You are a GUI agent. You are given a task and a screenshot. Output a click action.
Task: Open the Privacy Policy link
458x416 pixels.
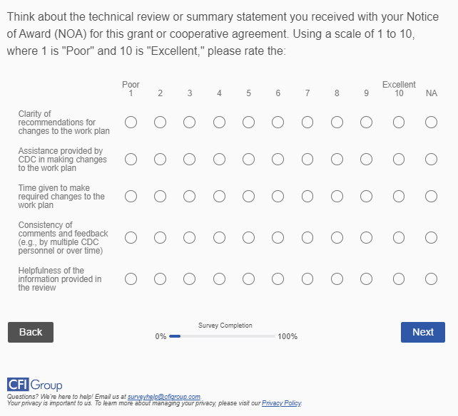coord(281,403)
